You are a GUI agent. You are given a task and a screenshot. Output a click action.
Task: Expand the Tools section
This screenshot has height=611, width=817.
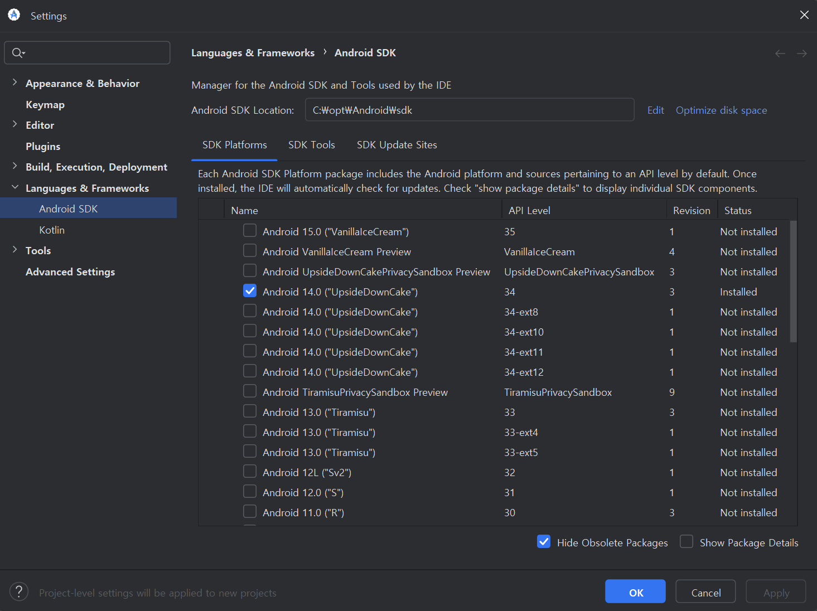(15, 250)
